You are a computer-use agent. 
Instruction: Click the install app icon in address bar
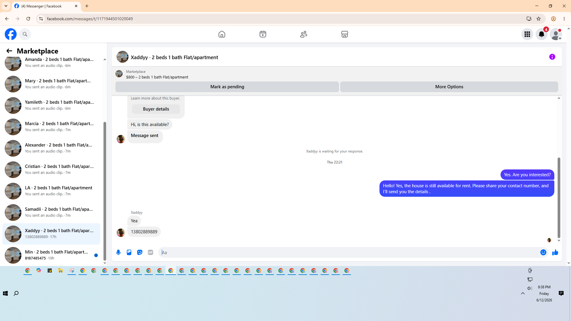tap(529, 19)
